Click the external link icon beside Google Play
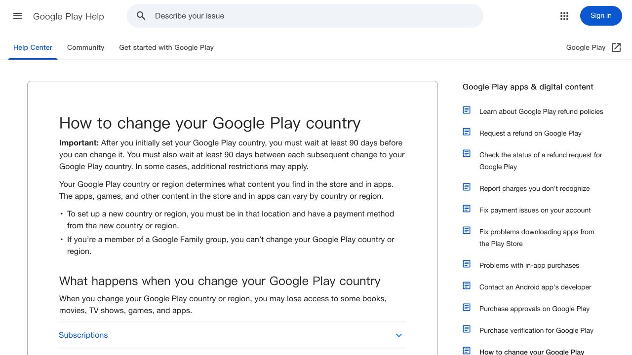The image size is (632, 355). [x=616, y=47]
